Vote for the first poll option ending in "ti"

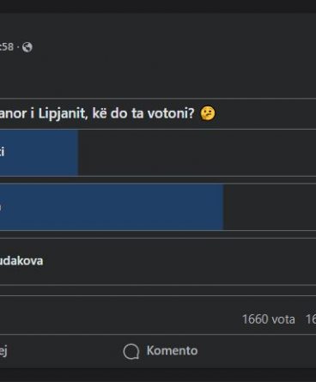158,152
